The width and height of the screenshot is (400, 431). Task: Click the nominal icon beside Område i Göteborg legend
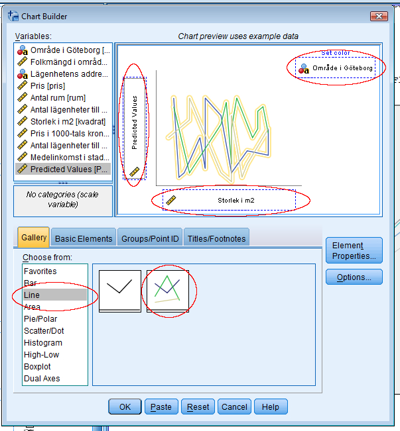304,68
